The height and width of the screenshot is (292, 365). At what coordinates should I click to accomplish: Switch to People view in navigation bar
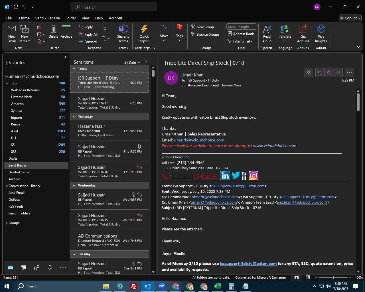36,268
